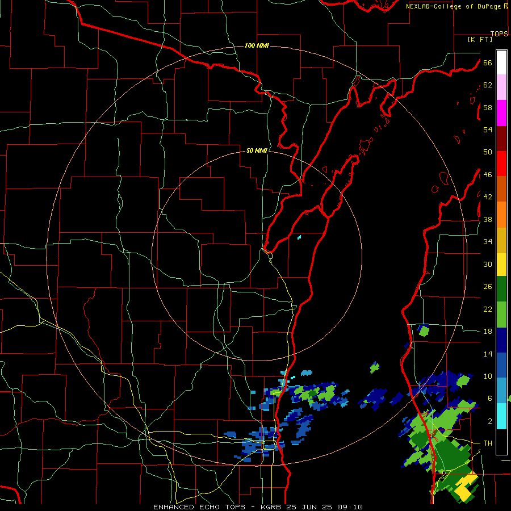
Task: Pick the medium blue legend swatch
Action: coord(501,366)
